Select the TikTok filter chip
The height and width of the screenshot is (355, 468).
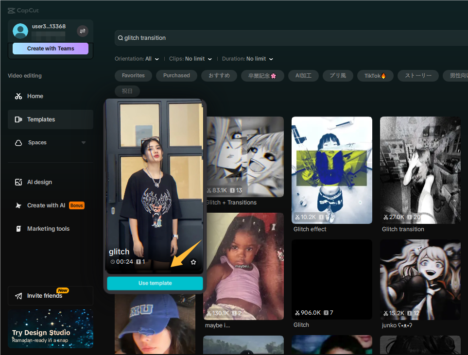click(375, 75)
